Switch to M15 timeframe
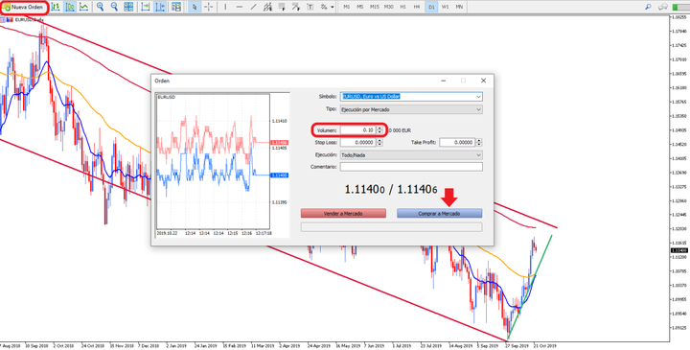Viewport: 690px width, 350px height. pyautogui.click(x=375, y=7)
